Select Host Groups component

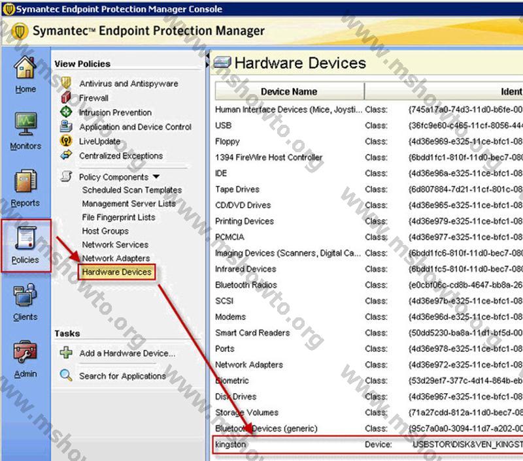tap(105, 231)
